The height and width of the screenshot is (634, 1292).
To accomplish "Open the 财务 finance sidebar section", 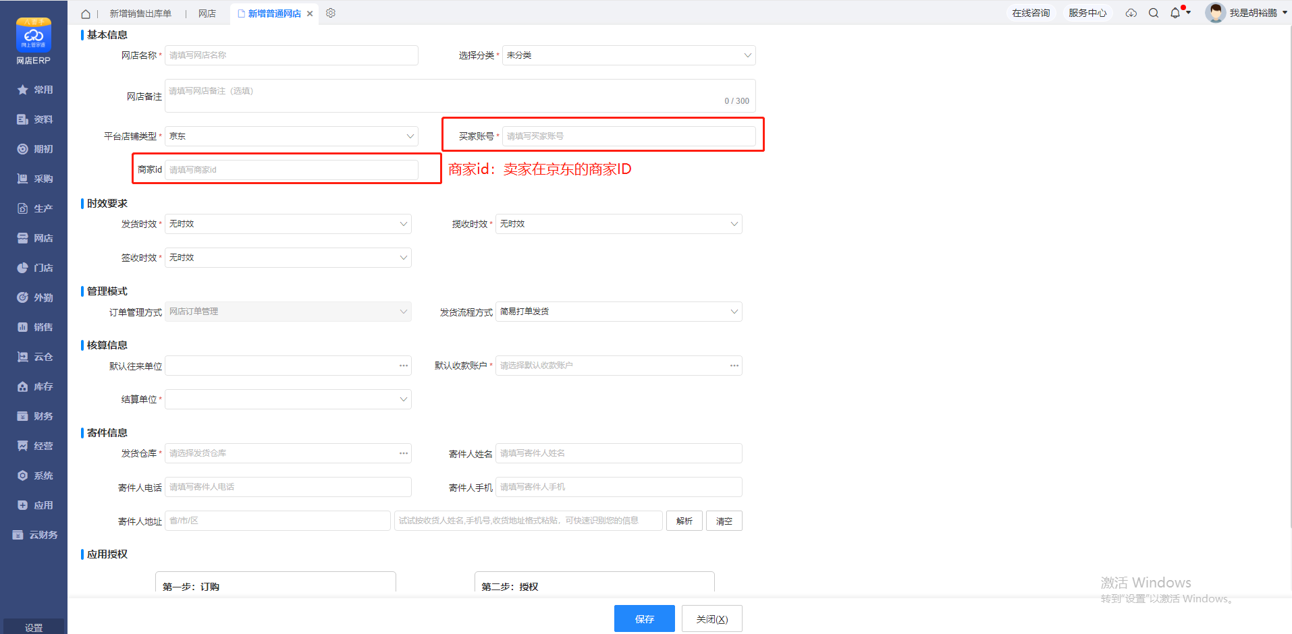I will (x=34, y=416).
